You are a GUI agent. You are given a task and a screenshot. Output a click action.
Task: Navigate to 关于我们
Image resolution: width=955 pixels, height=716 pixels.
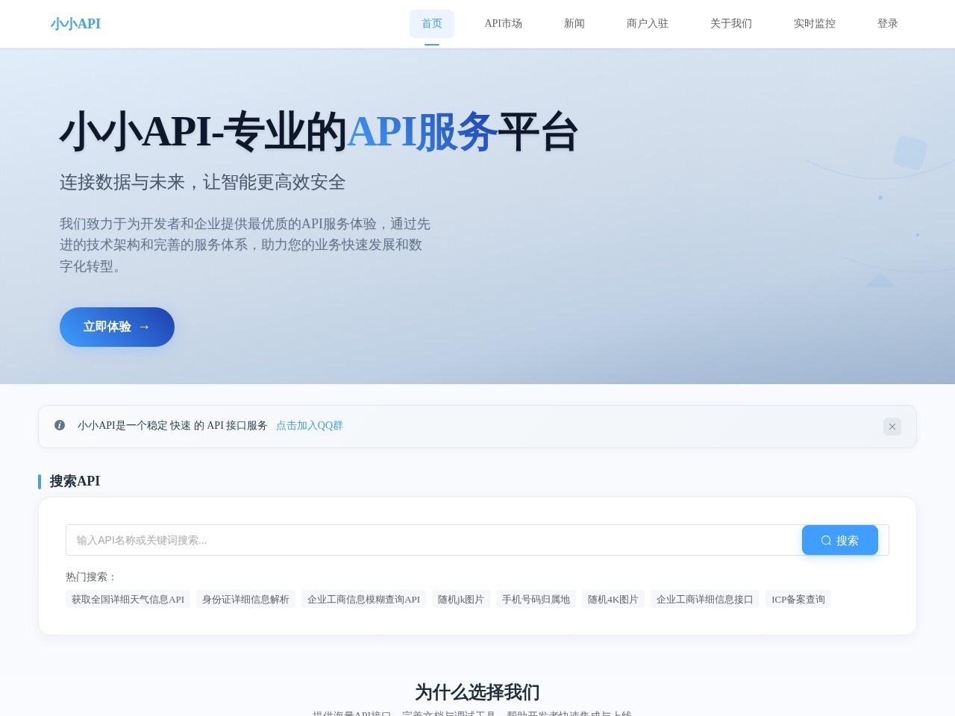click(730, 24)
